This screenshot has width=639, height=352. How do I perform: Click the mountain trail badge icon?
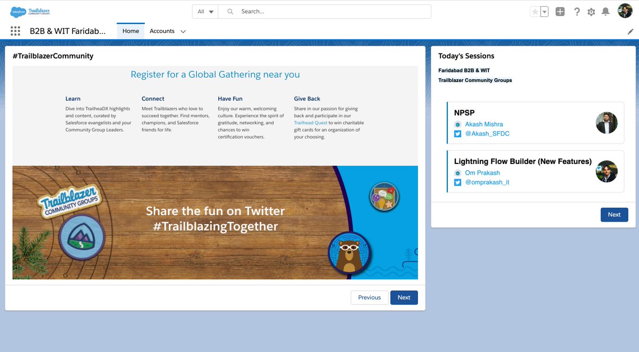pos(81,238)
